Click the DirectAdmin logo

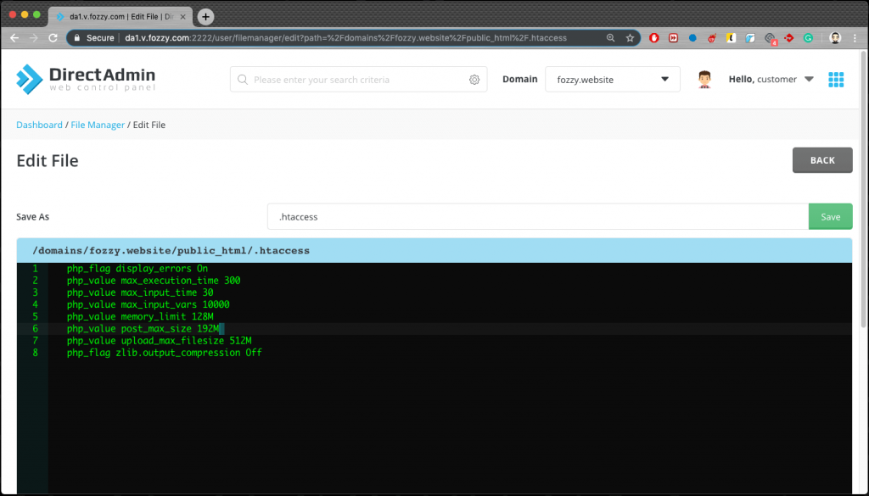click(x=82, y=79)
